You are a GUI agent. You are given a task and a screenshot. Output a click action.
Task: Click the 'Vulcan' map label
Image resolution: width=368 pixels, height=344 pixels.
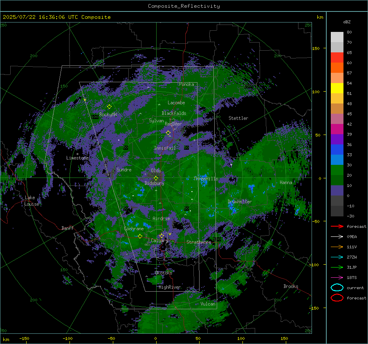pos(208,304)
